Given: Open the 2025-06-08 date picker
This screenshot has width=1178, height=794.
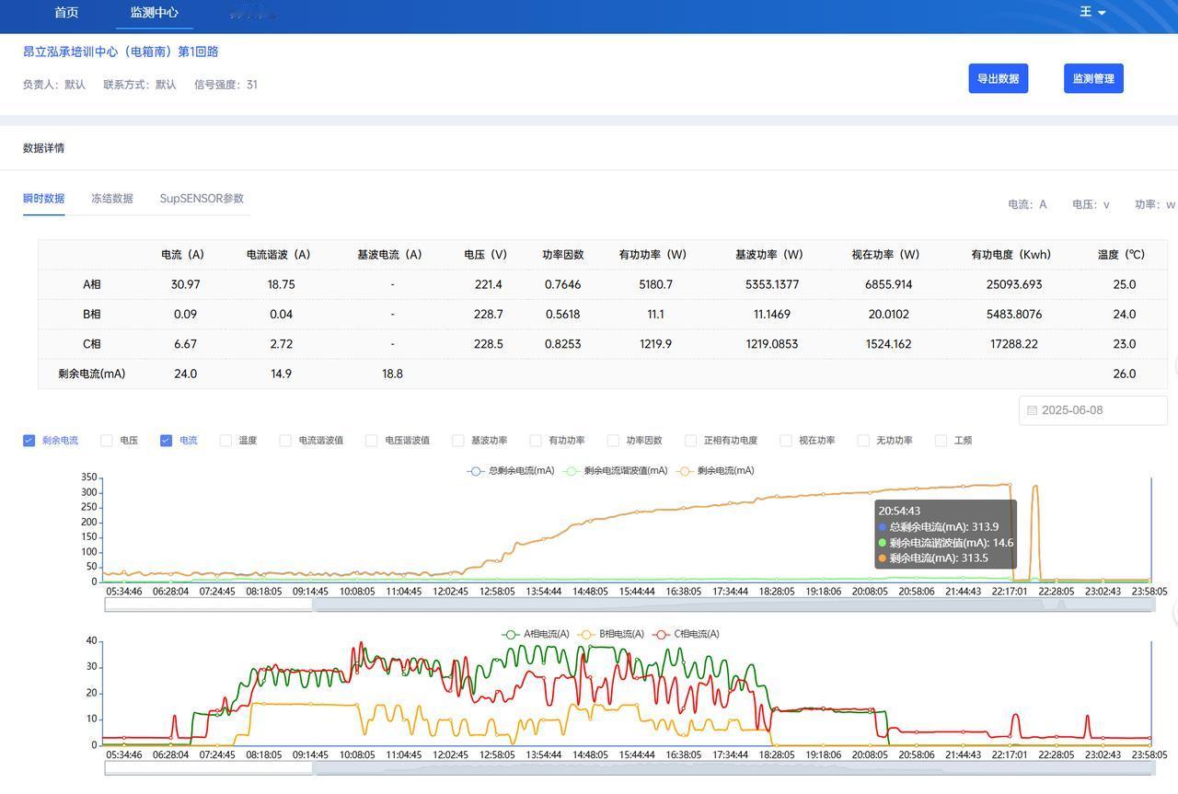Looking at the screenshot, I should click(x=1092, y=410).
